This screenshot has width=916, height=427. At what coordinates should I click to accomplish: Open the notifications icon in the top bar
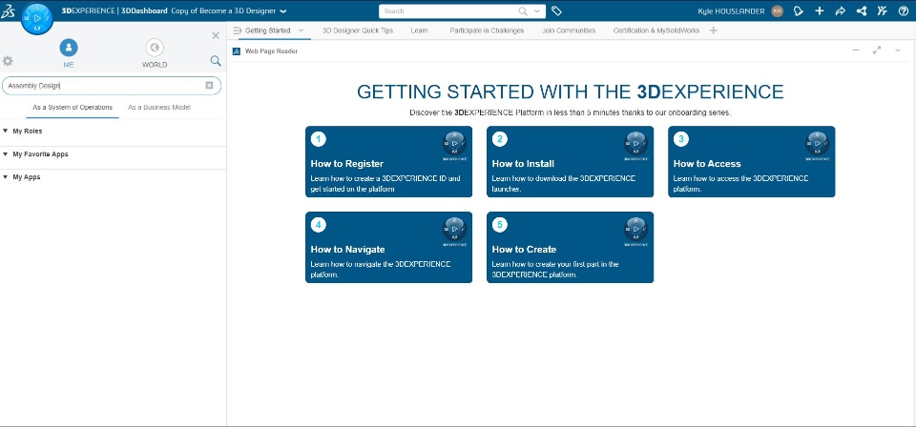[x=799, y=11]
